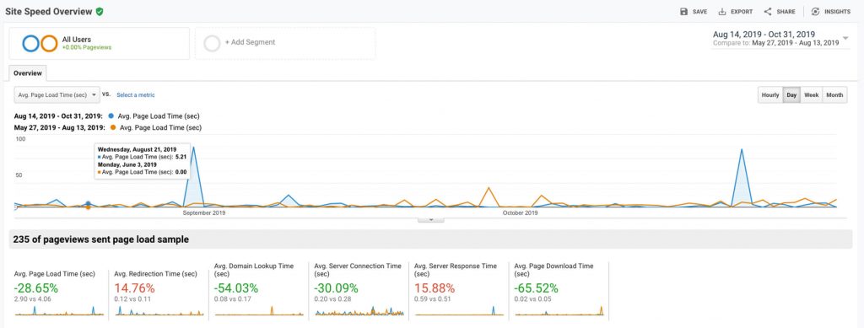The height and width of the screenshot is (328, 864).
Task: Click the INSIGHTS button label
Action: tap(838, 12)
